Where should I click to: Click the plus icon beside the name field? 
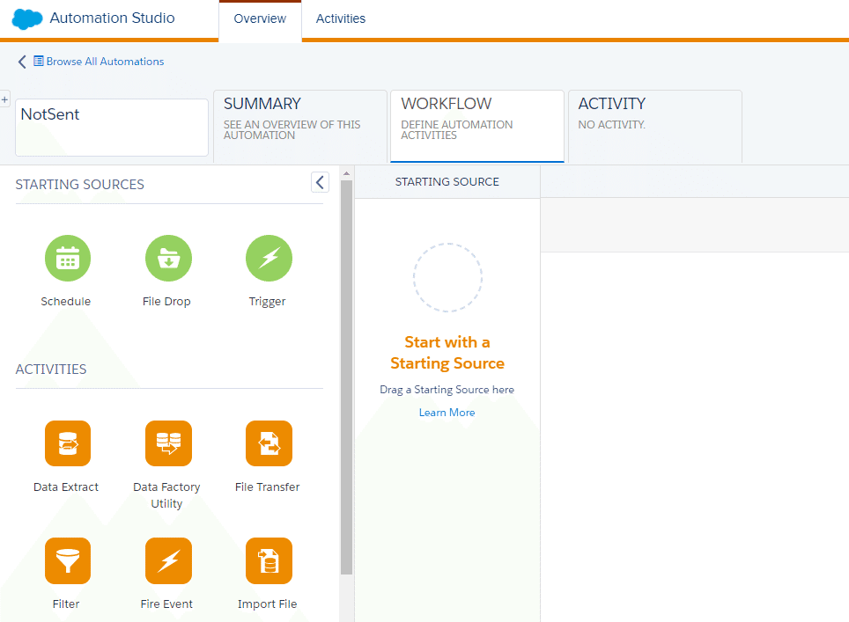tap(5, 99)
